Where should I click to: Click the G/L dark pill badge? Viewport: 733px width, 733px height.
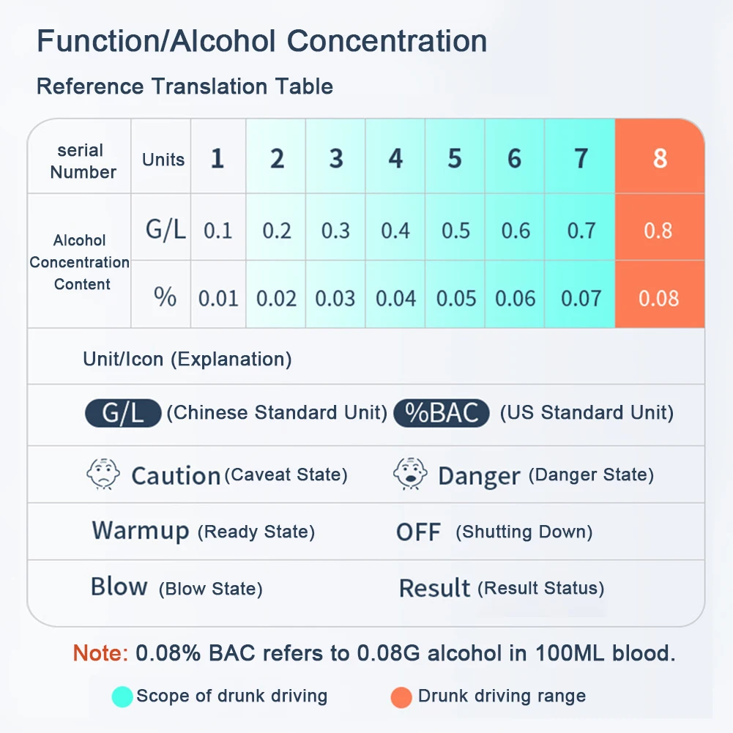123,413
